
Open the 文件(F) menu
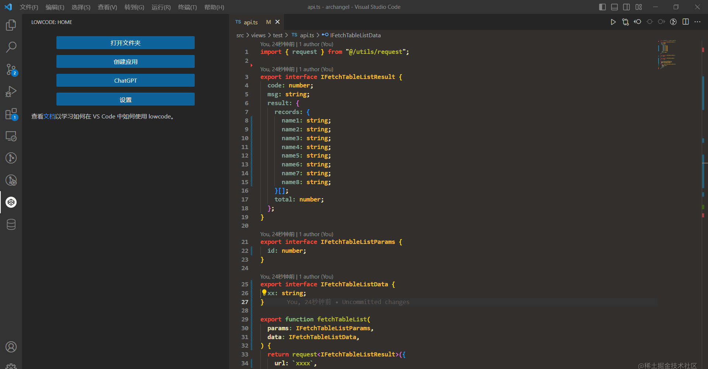pos(29,7)
